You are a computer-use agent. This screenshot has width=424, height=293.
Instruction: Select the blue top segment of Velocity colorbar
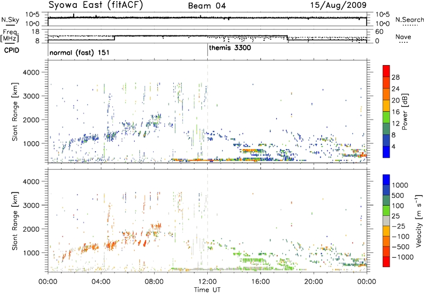(386, 180)
